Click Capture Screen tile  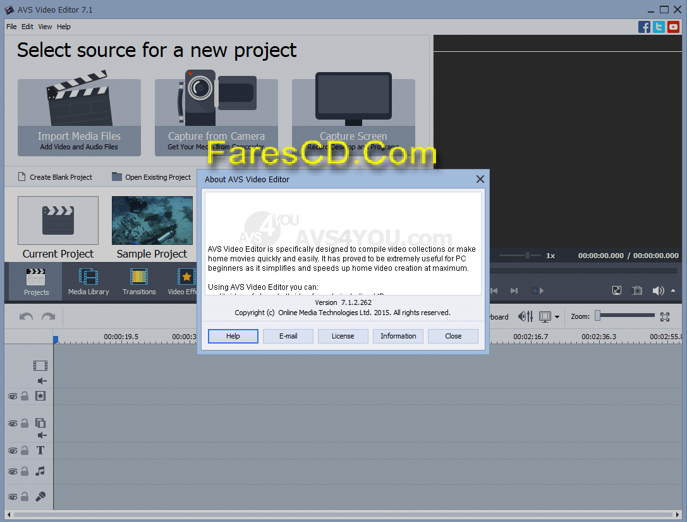(x=353, y=117)
